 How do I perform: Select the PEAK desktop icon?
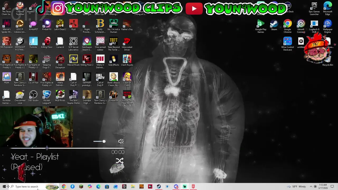(7, 78)
